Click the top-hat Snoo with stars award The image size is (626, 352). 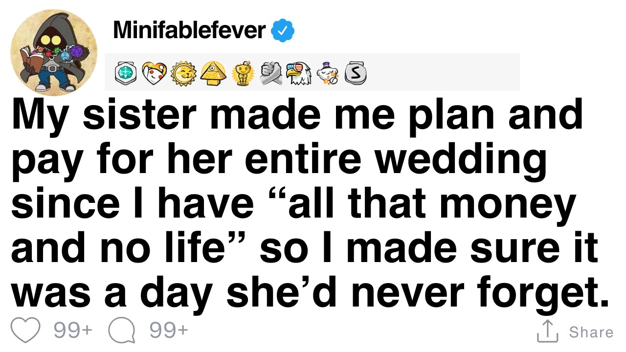click(x=328, y=74)
